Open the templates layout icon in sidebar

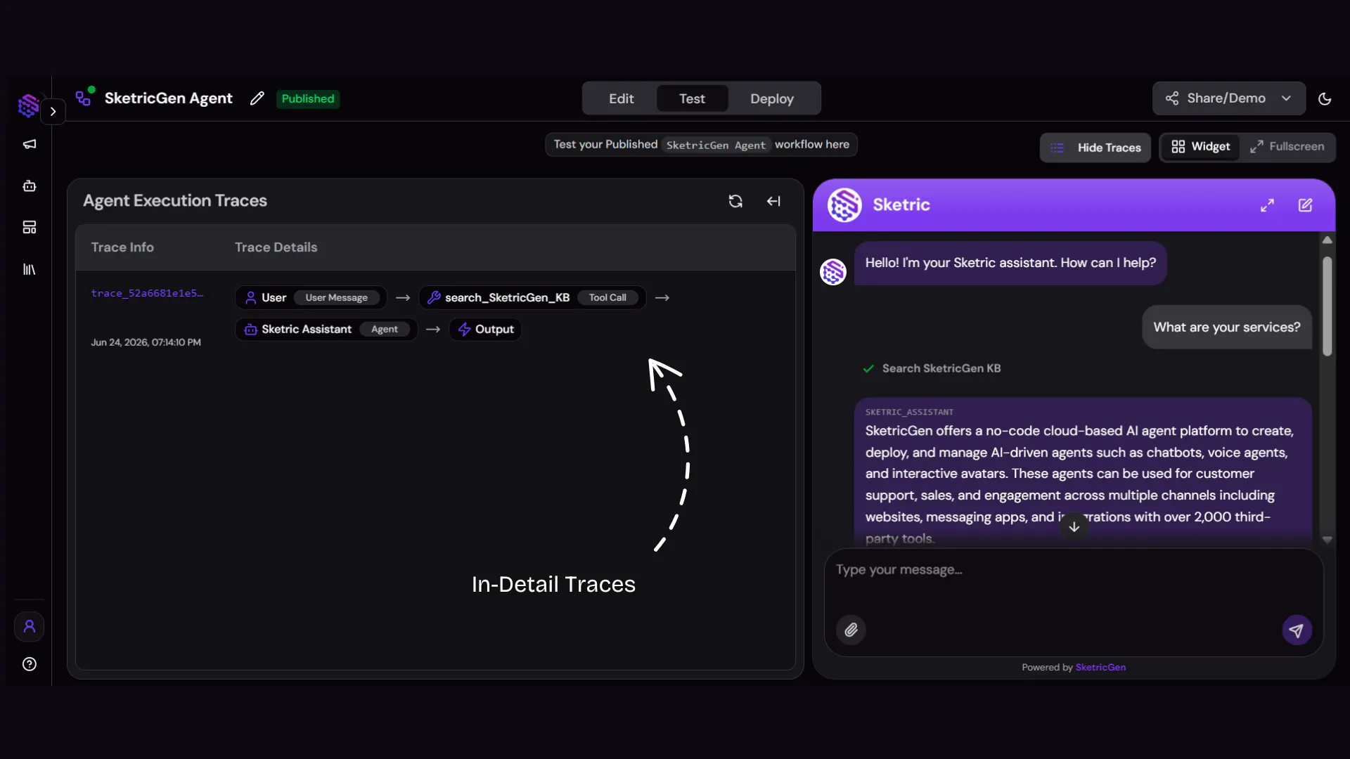[x=30, y=227]
